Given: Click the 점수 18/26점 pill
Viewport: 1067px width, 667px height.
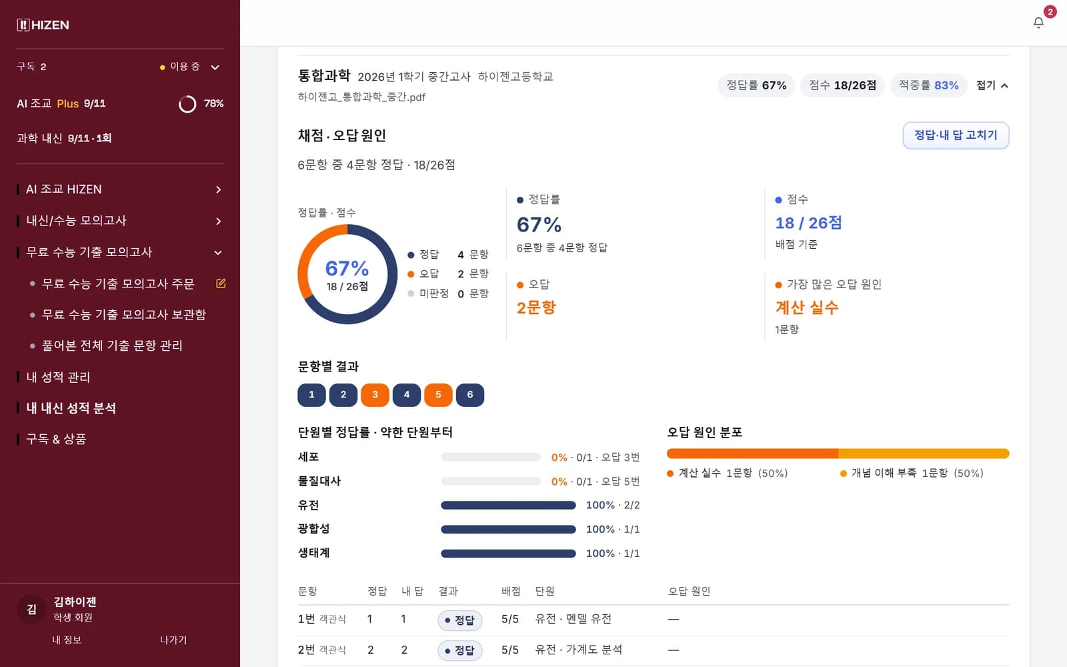Looking at the screenshot, I should pos(842,85).
